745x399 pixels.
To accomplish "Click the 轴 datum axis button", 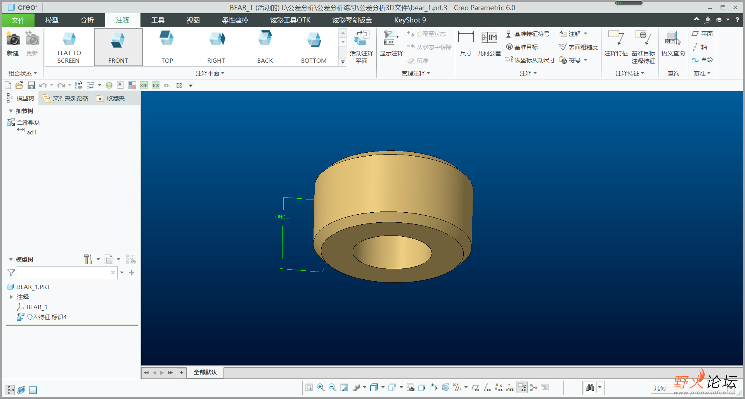I will [x=700, y=47].
